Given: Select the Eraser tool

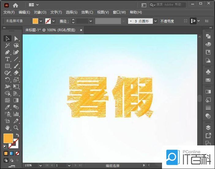Looking at the screenshot, I should pos(16,73).
